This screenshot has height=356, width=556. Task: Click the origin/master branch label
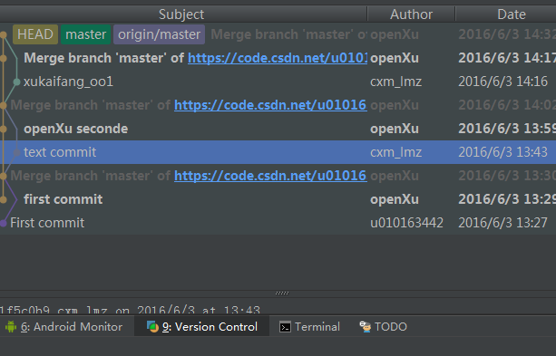[160, 34]
